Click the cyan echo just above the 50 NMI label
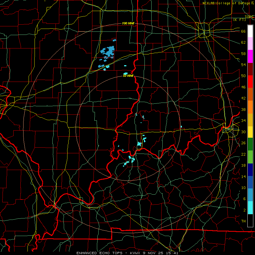This screenshot has height=255, width=255. pos(126,73)
